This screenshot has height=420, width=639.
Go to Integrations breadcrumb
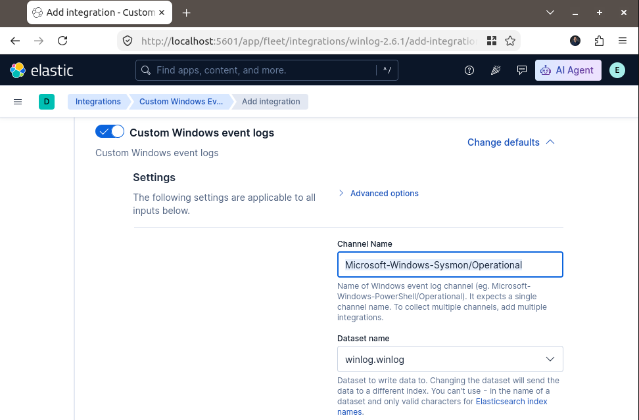click(x=98, y=101)
